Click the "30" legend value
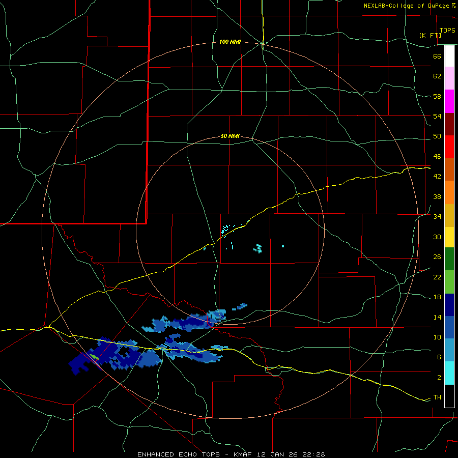 click(437, 237)
